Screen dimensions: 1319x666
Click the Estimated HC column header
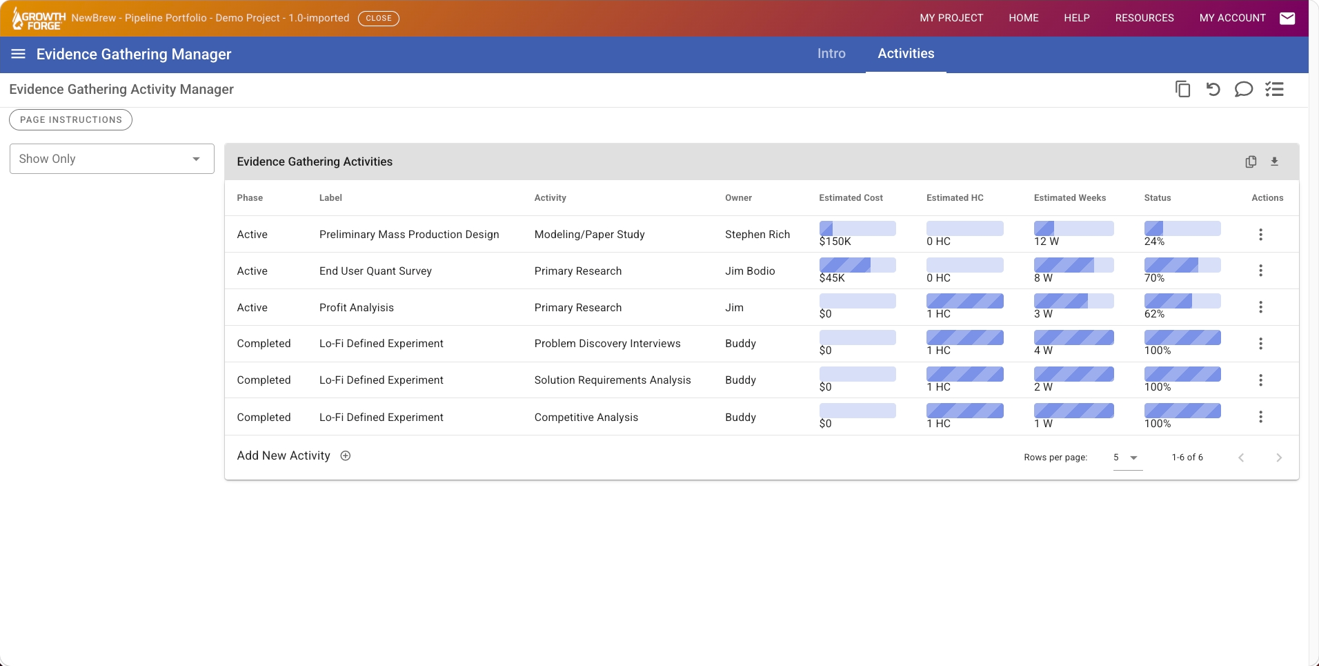point(955,198)
